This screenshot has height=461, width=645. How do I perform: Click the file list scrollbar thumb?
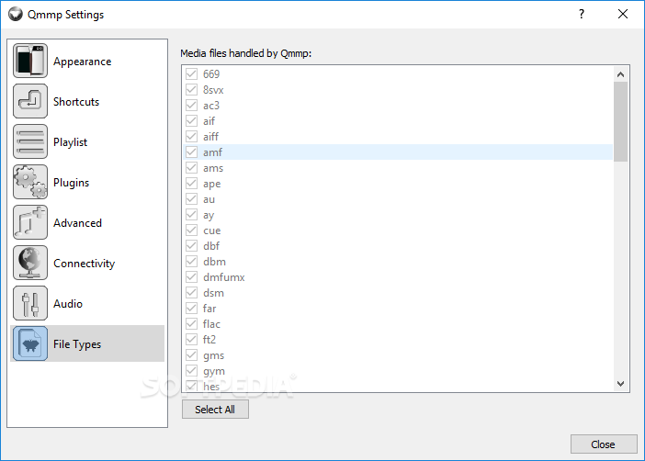[621, 121]
